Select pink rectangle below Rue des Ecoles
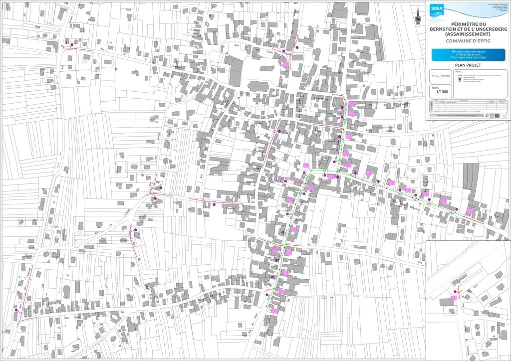This screenshot has height=361, width=511. coord(286,64)
